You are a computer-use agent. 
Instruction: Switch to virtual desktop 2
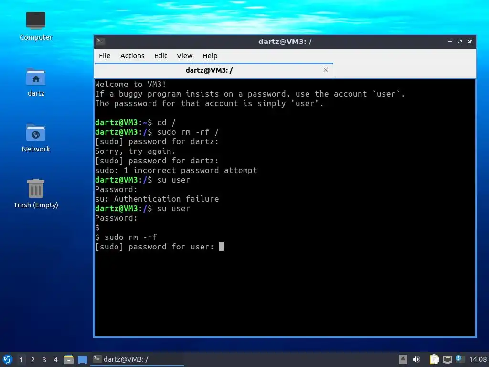[x=33, y=360]
